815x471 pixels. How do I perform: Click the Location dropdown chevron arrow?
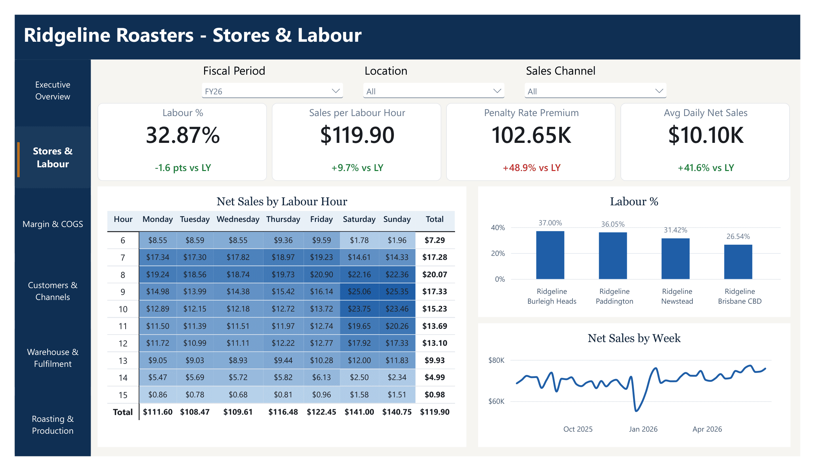tap(497, 91)
